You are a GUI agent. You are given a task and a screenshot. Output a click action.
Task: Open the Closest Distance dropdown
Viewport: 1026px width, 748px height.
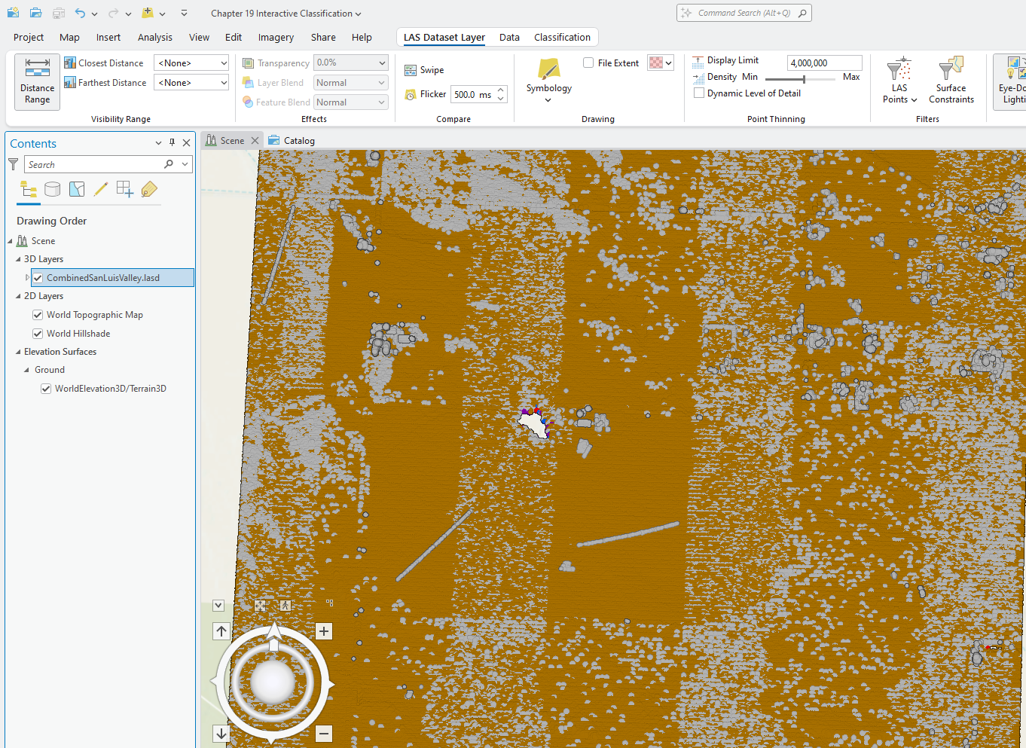(191, 63)
